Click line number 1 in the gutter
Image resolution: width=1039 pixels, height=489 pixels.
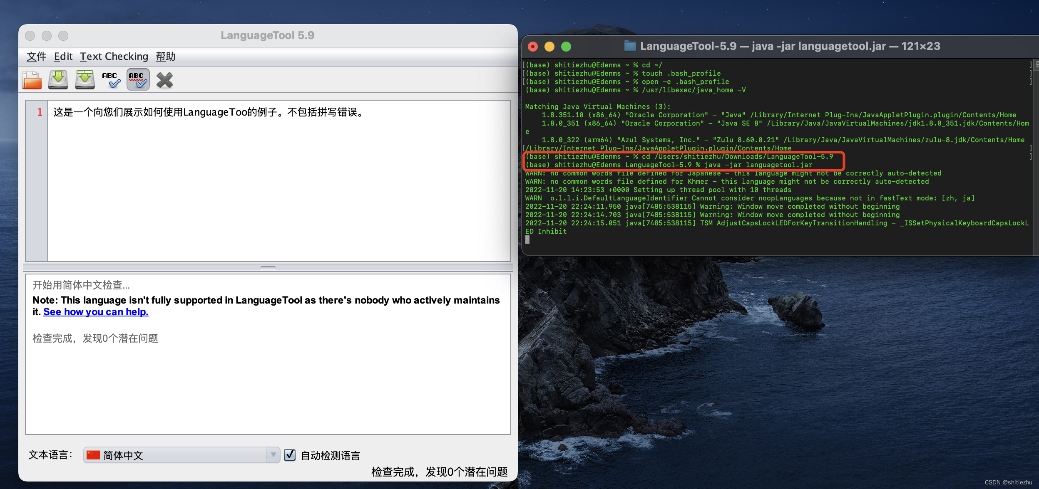pyautogui.click(x=40, y=112)
